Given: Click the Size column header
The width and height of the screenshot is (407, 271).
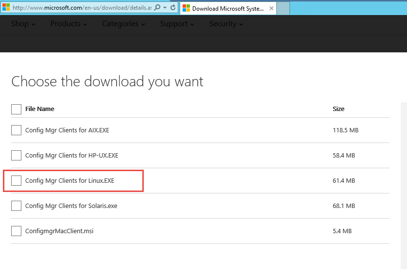Looking at the screenshot, I should pyautogui.click(x=339, y=109).
